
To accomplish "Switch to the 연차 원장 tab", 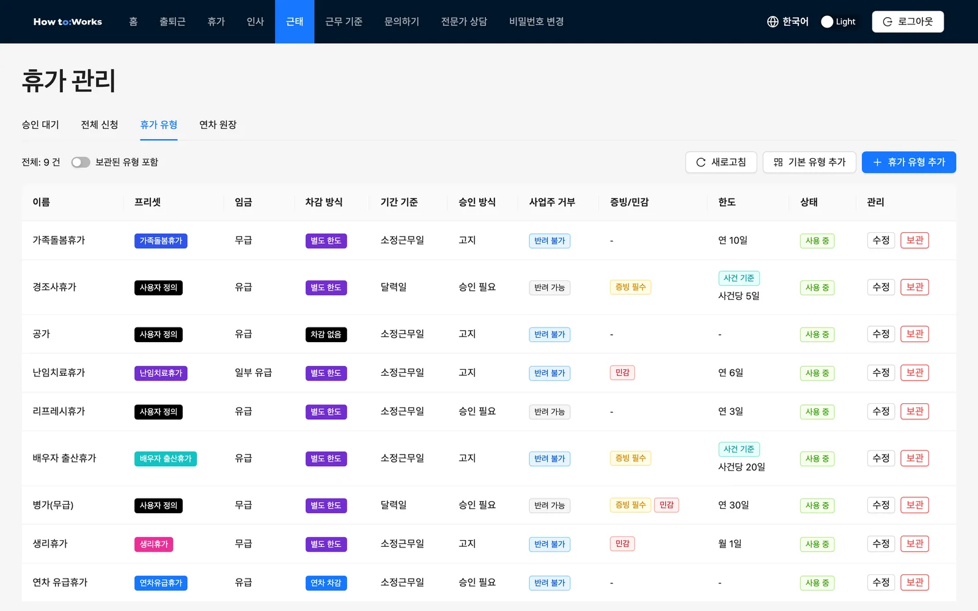I will point(218,125).
